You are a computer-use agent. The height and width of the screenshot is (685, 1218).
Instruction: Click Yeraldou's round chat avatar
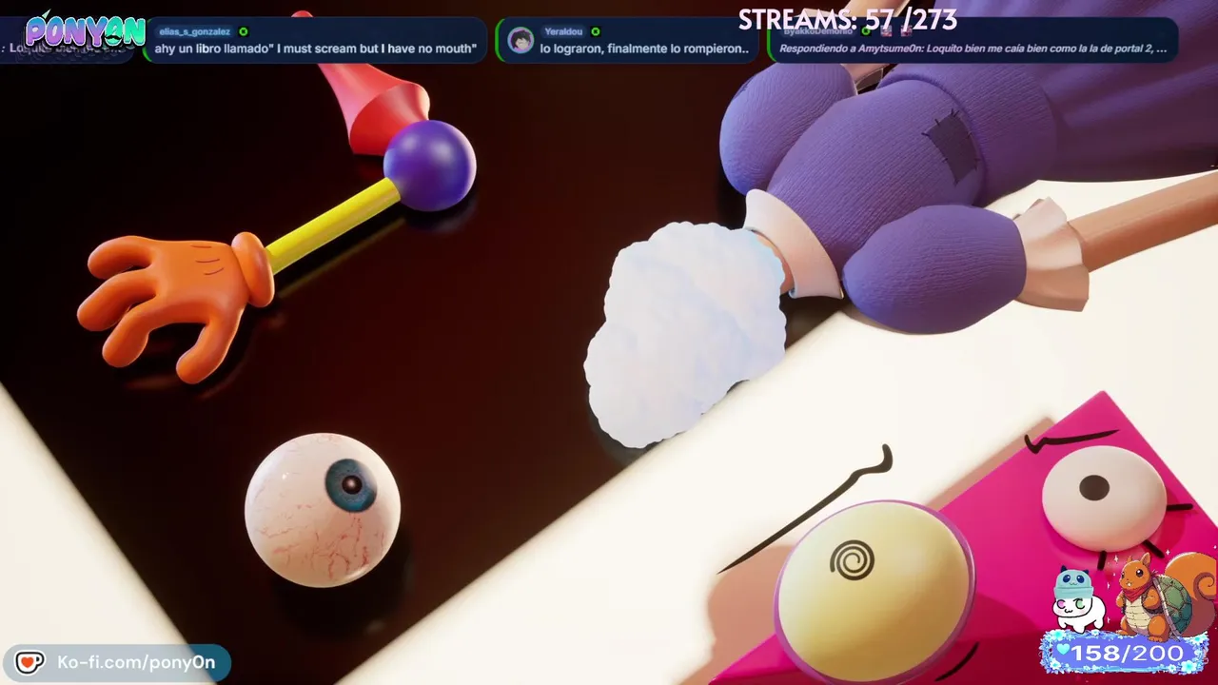pos(521,41)
